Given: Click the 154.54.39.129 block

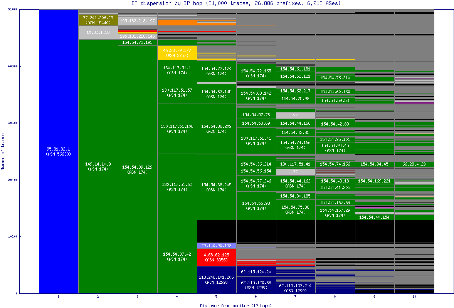Looking at the screenshot, I should [138, 169].
